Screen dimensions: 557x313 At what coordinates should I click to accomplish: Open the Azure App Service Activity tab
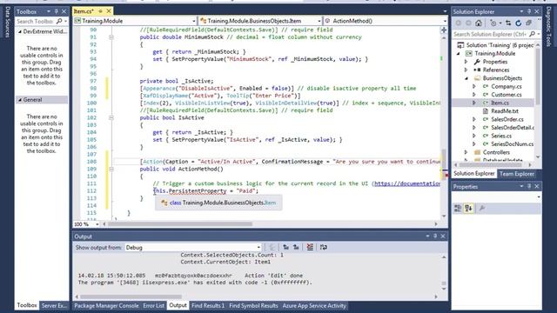point(314,305)
